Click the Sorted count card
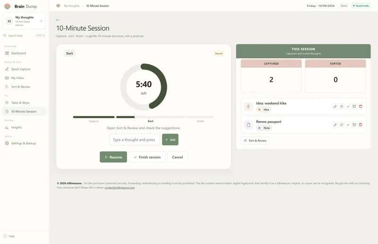This screenshot has width=378, height=244. (335, 76)
